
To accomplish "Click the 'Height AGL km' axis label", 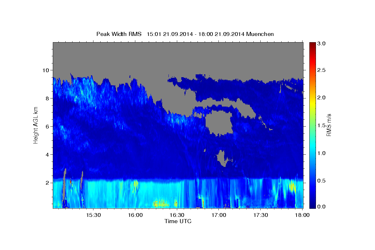I will pos(36,125).
